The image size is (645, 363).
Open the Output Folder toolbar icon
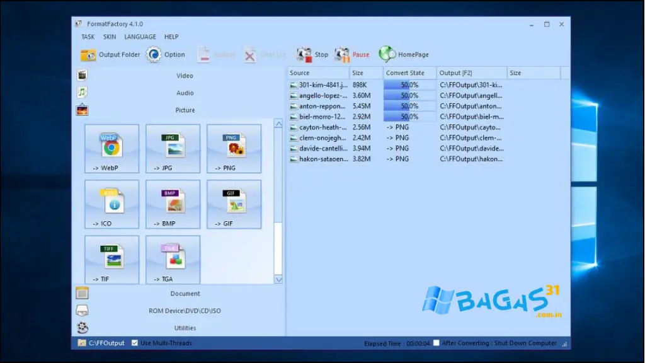pos(88,55)
